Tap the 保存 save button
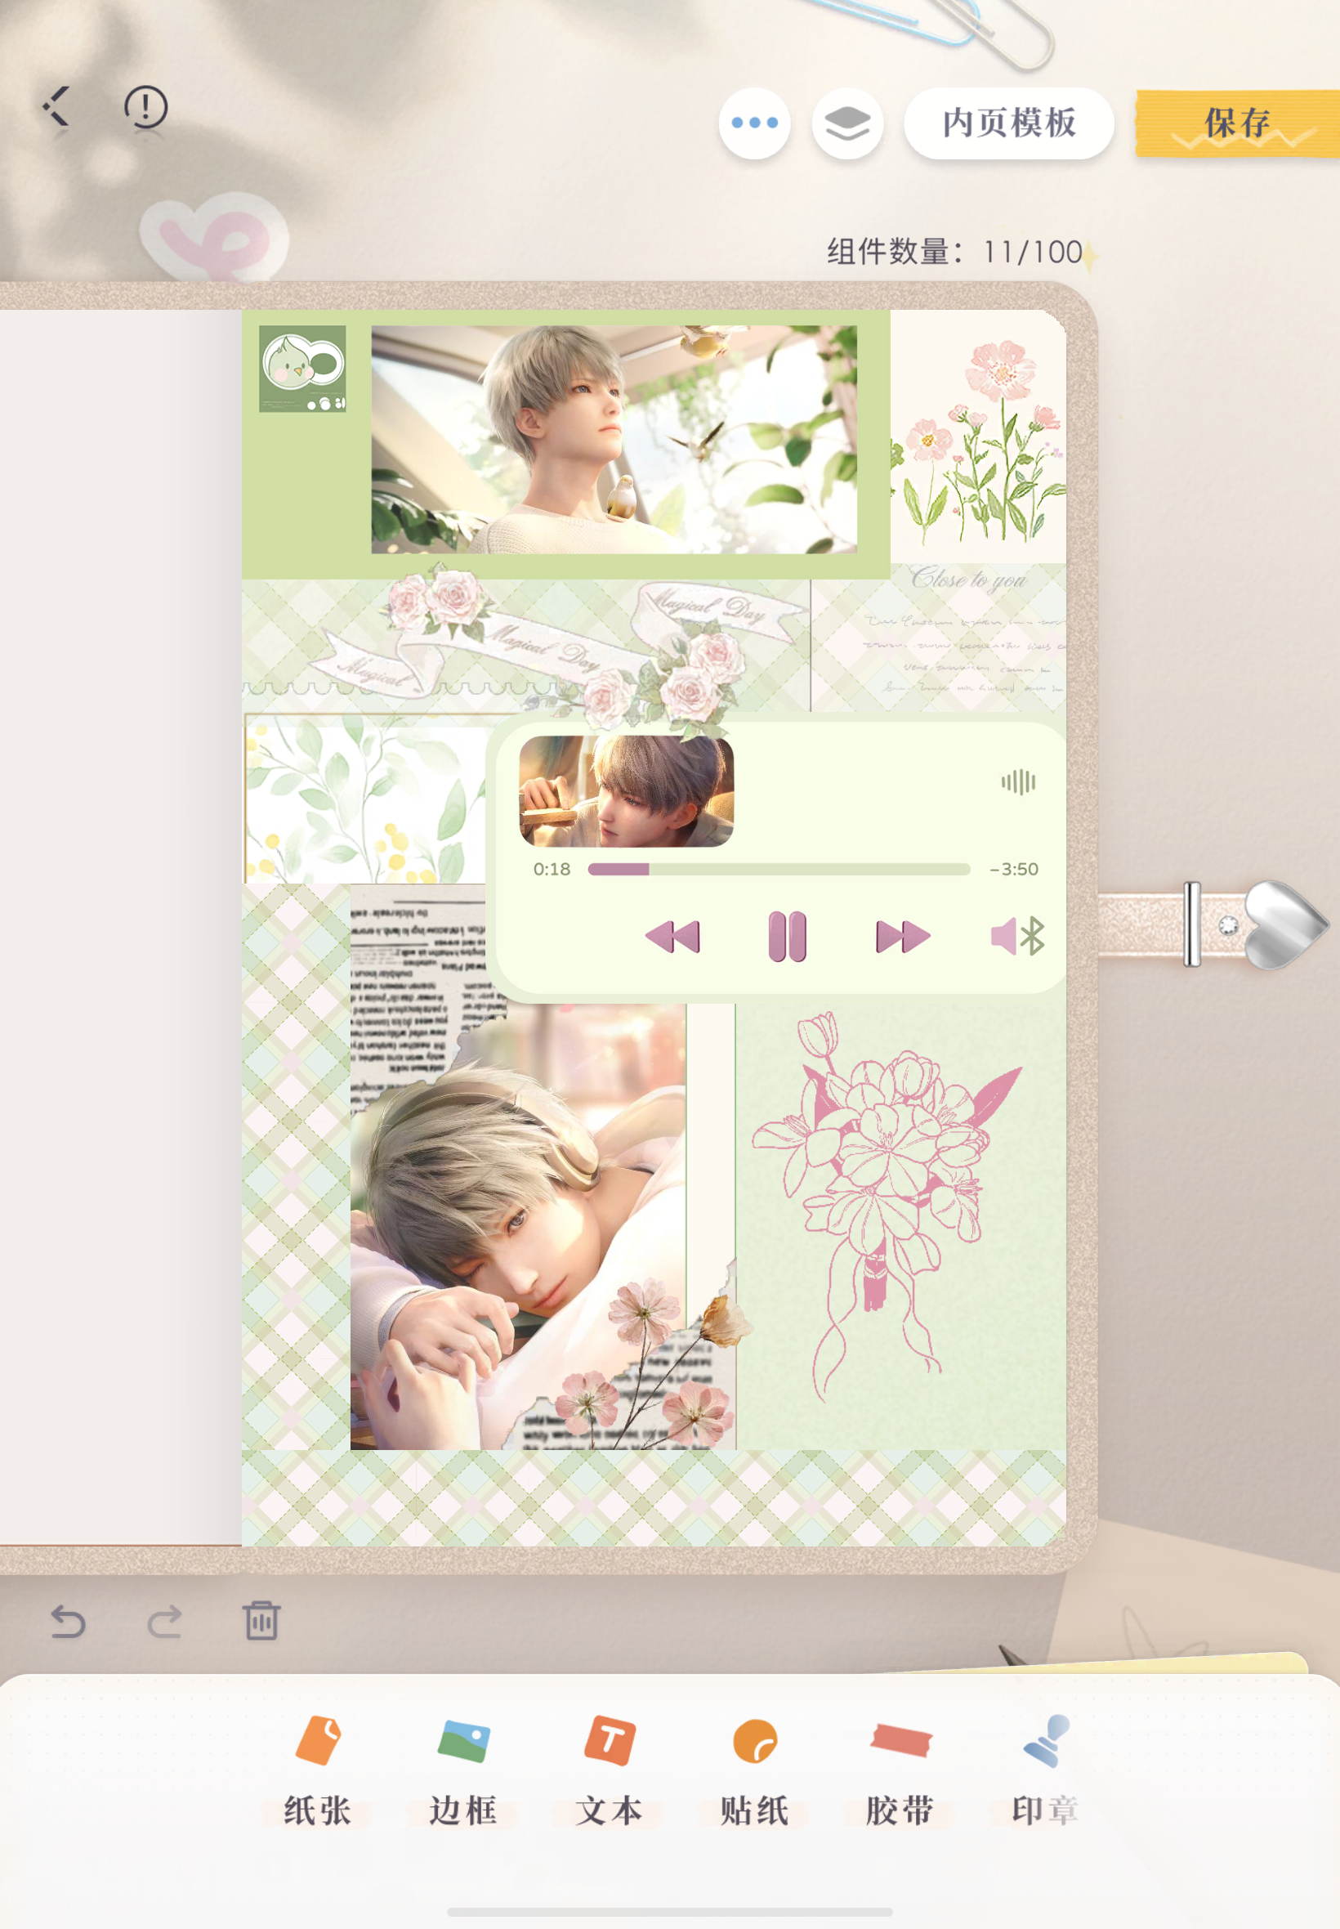1340x1929 pixels. (x=1237, y=123)
